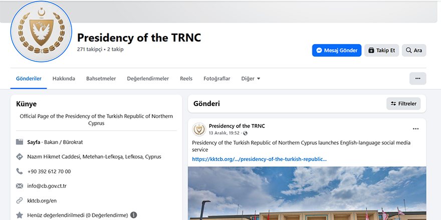The height and width of the screenshot is (220, 441).
Task: Select the Bahsetmeler tab
Action: (x=101, y=78)
